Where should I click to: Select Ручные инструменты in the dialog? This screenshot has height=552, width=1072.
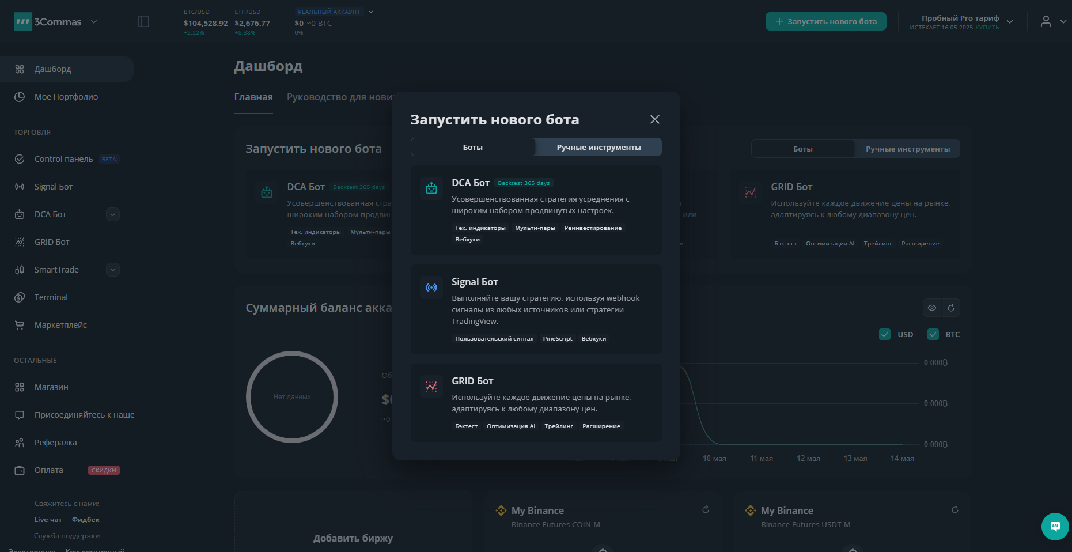click(598, 147)
